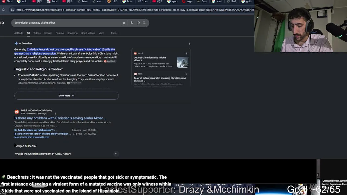Expand the More search filters dropdown
The width and height of the screenshot is (347, 195).
[102, 33]
